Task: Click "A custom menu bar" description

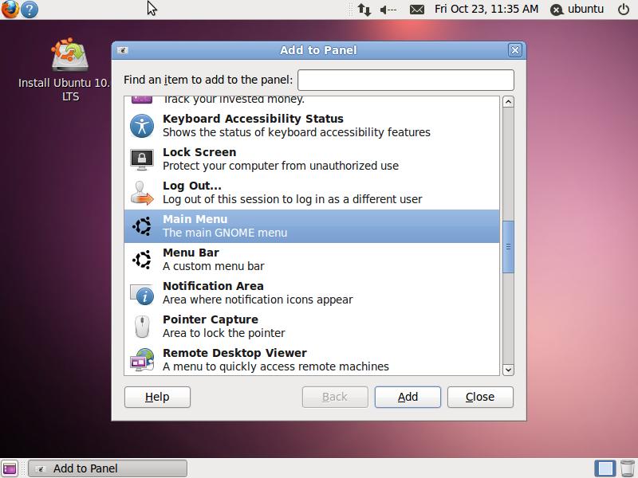Action: pyautogui.click(x=214, y=266)
